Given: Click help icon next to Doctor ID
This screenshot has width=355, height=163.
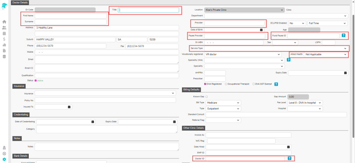Looking at the screenshot, I should [x=289, y=158].
